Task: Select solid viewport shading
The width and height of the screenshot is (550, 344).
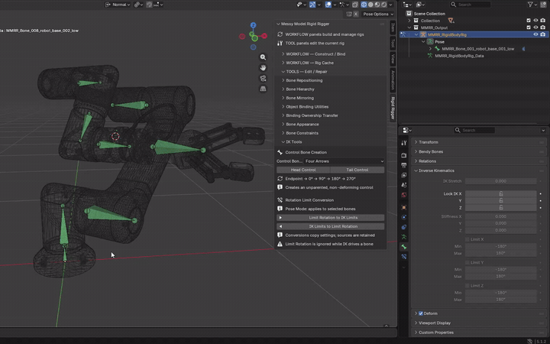Action: tap(370, 5)
